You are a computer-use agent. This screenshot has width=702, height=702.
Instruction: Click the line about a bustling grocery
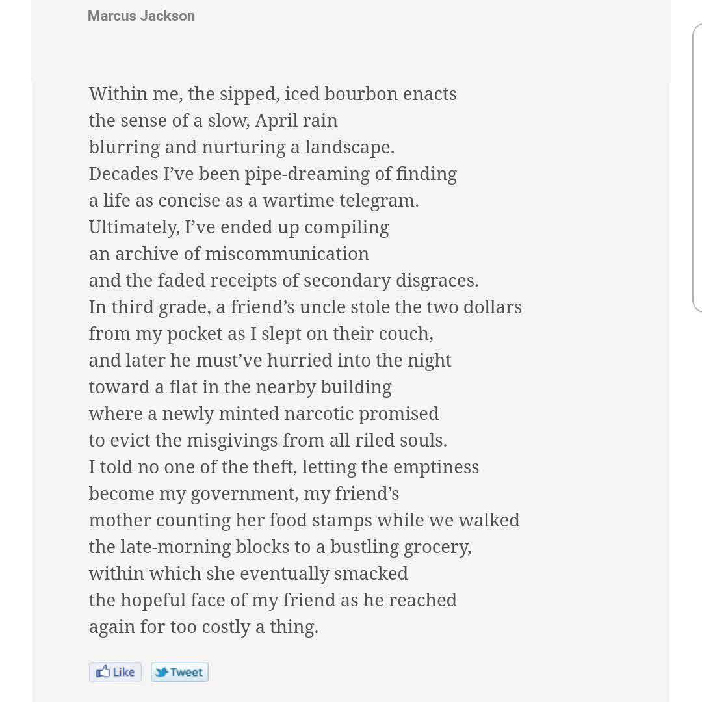click(x=280, y=547)
